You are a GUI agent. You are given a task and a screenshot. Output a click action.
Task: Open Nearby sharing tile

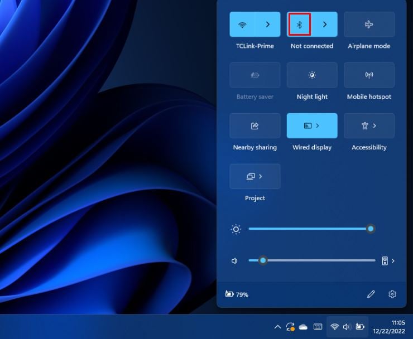[x=255, y=126]
